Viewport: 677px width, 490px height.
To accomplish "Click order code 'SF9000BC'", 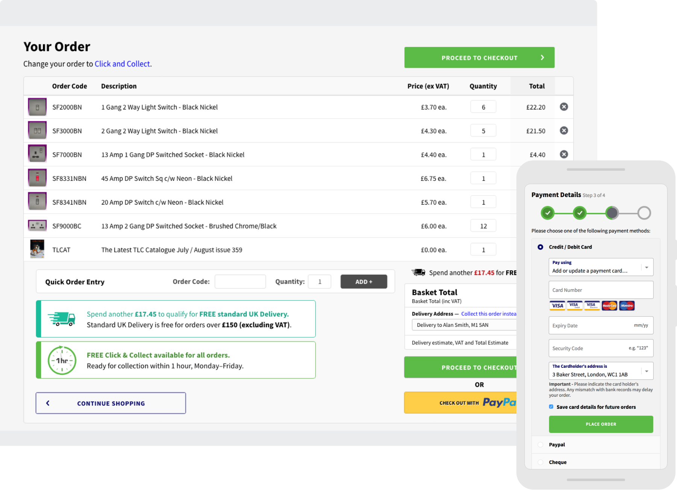I will click(67, 226).
